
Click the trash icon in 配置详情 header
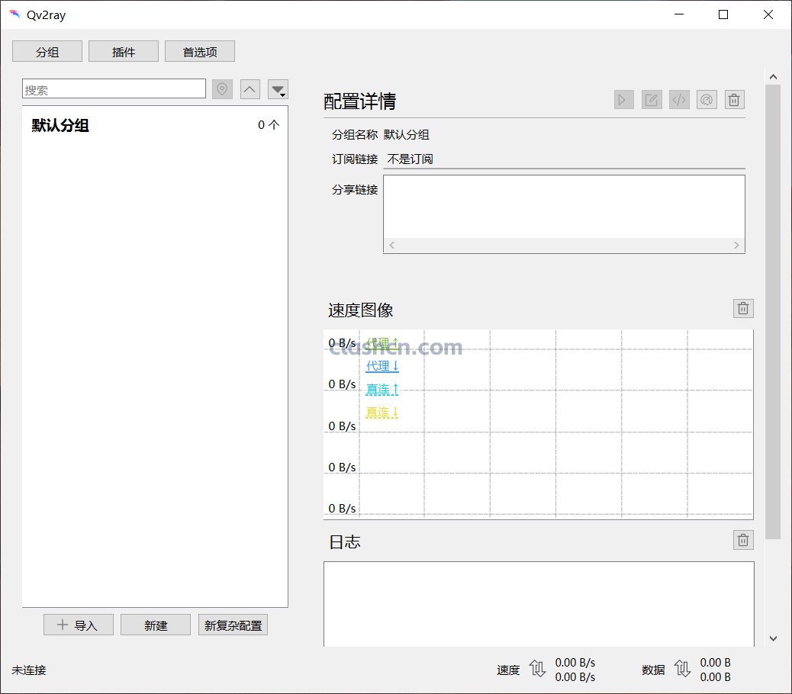[x=735, y=99]
